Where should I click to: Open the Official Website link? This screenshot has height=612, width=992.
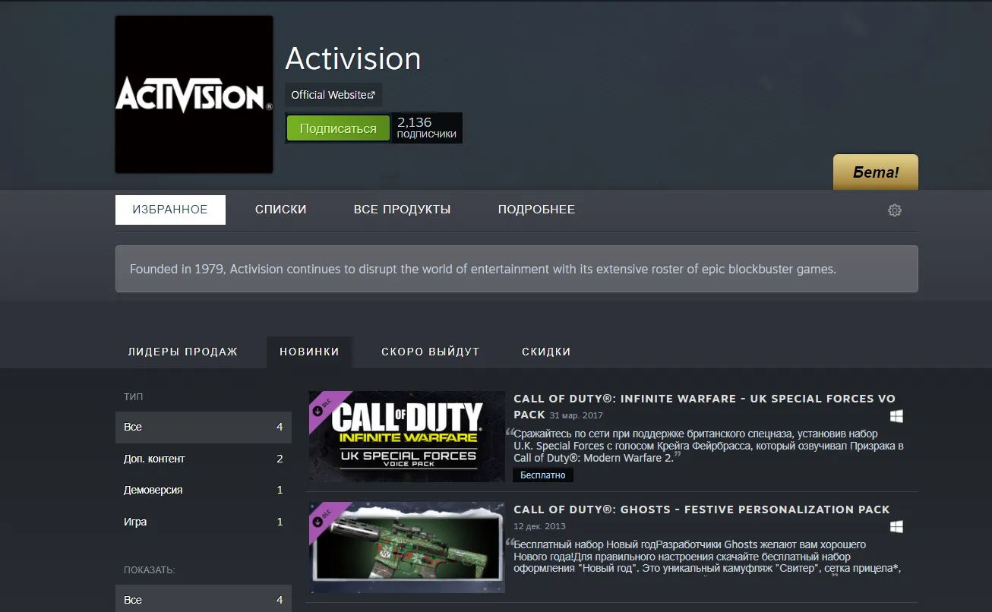(x=333, y=95)
